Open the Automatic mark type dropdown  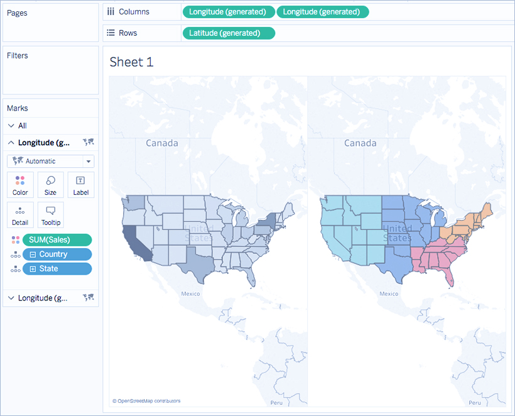coord(89,161)
